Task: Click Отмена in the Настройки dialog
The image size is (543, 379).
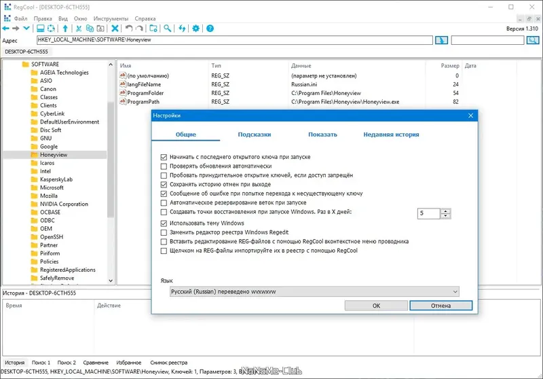Action: (441, 306)
